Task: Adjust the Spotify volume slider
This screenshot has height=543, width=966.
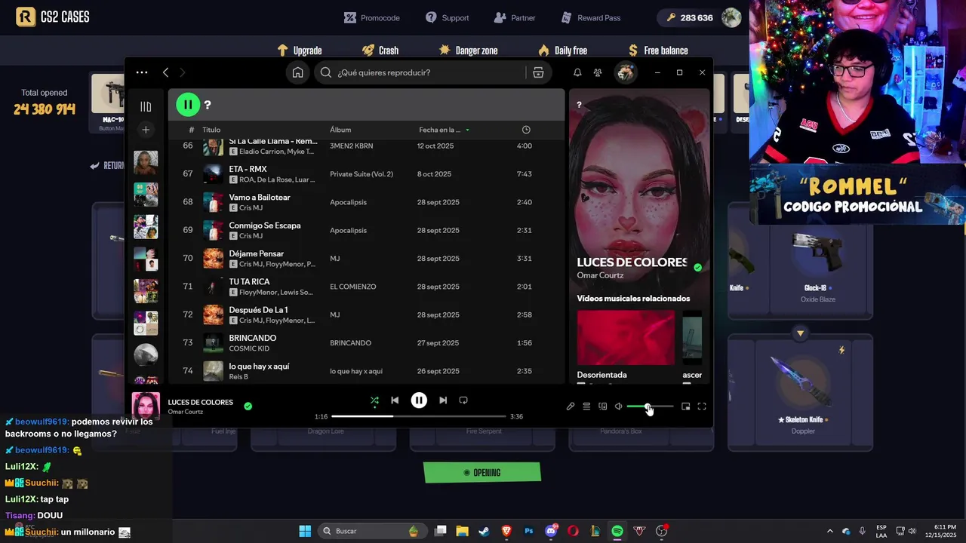Action: pos(650,406)
